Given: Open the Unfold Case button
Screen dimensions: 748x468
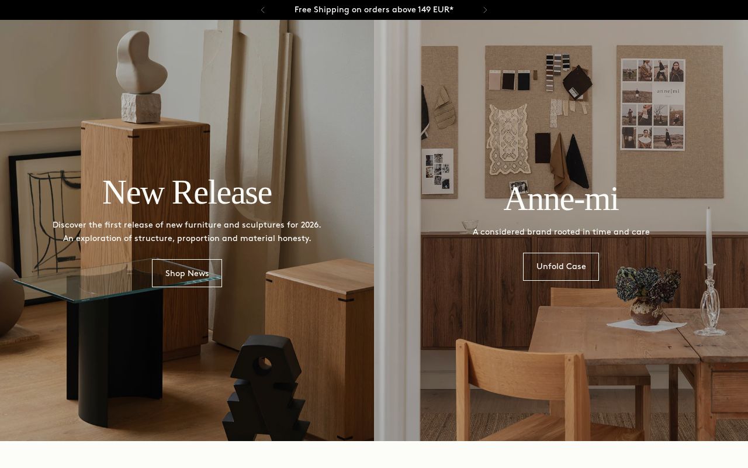Looking at the screenshot, I should (x=561, y=267).
